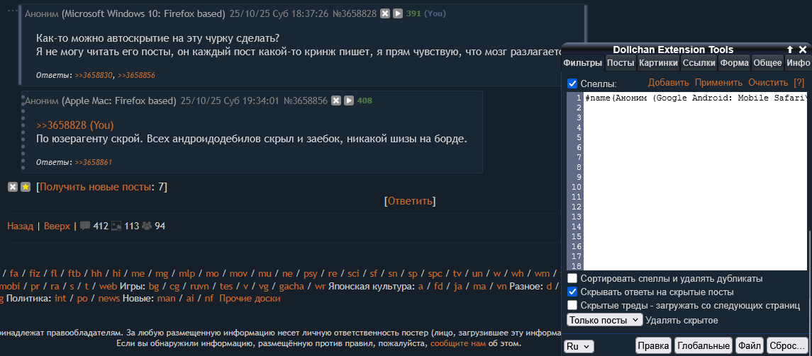Screen dimensions: 812x356
Task: Click the posters count people icon
Action: coord(147,226)
